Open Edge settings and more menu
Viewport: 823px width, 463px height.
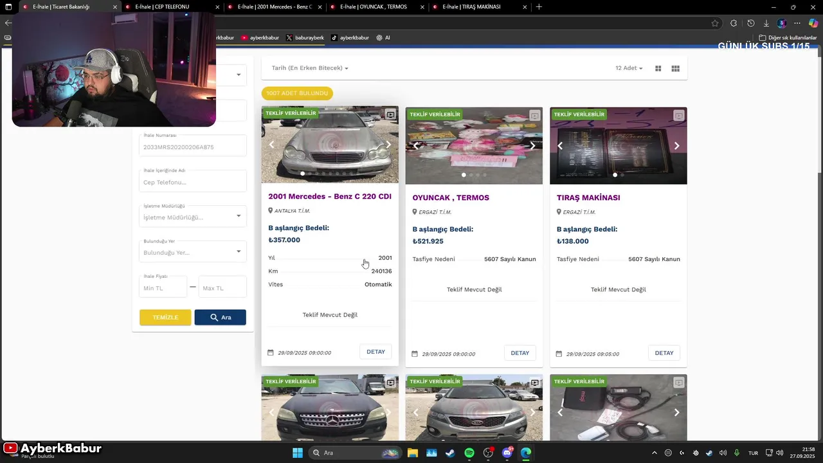[797, 23]
